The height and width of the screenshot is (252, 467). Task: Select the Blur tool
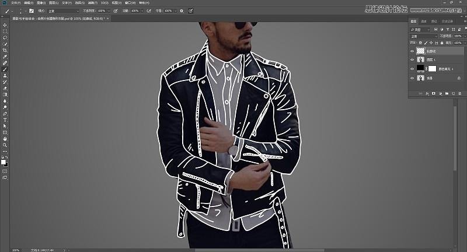click(x=5, y=101)
